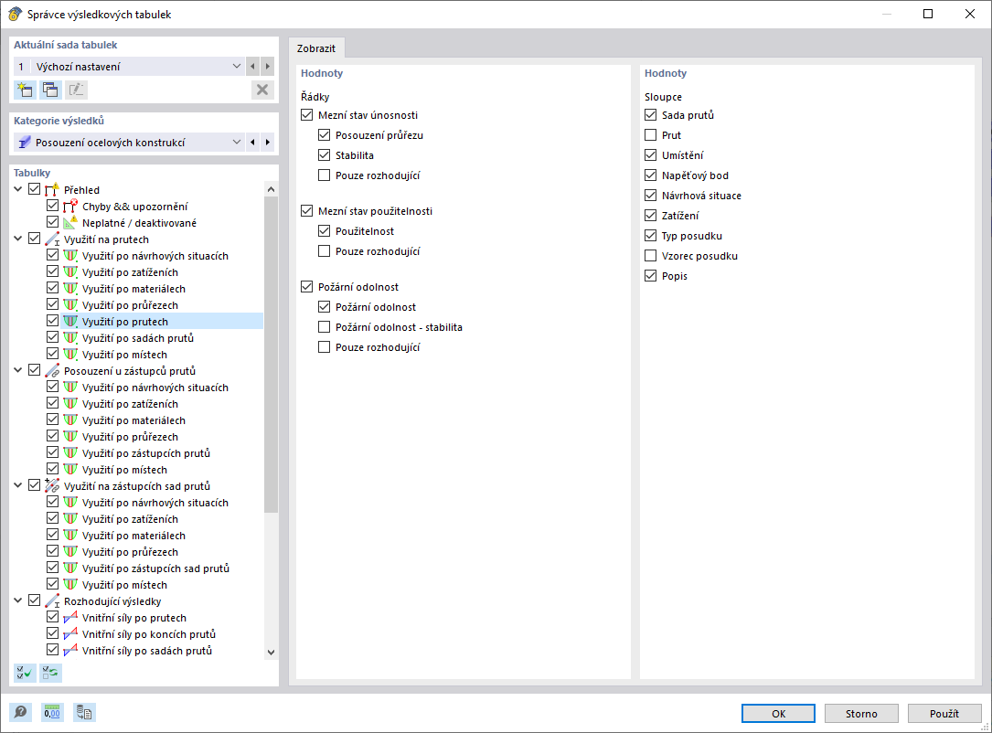
Task: Collapse Posouzení u zástupců prutů group
Action: click(x=18, y=370)
